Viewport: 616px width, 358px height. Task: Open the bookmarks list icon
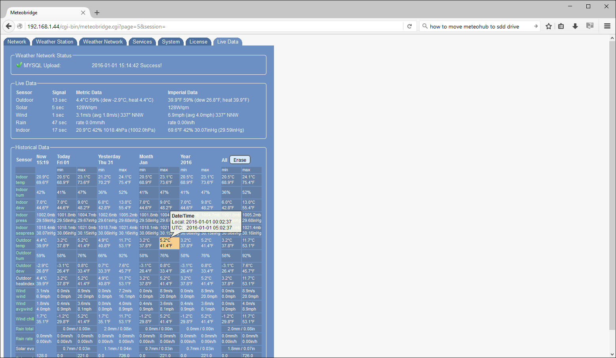pyautogui.click(x=561, y=27)
